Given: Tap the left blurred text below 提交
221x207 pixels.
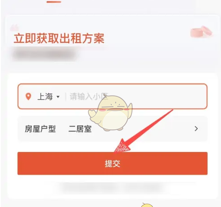Looking at the screenshot, I should pos(88,187).
